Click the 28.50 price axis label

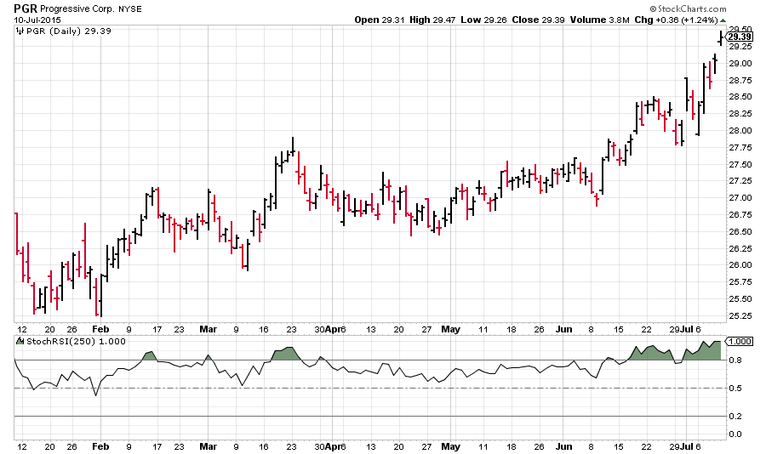(740, 97)
